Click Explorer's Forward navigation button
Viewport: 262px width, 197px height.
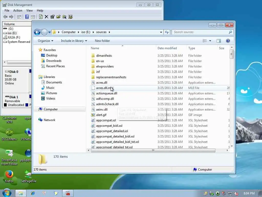pyautogui.click(x=44, y=32)
